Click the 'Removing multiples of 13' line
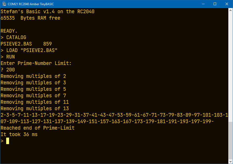The width and height of the screenshot is (233, 164). [35, 109]
